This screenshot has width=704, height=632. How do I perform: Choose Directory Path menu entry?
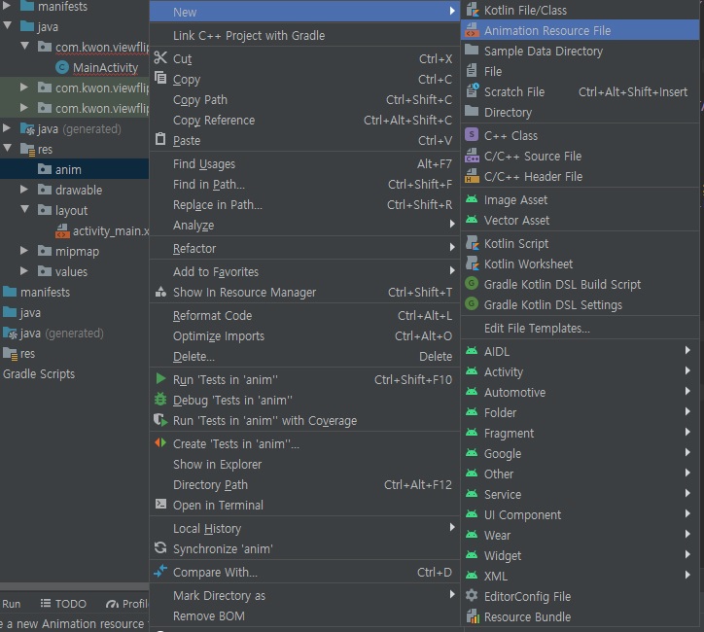coord(305,485)
